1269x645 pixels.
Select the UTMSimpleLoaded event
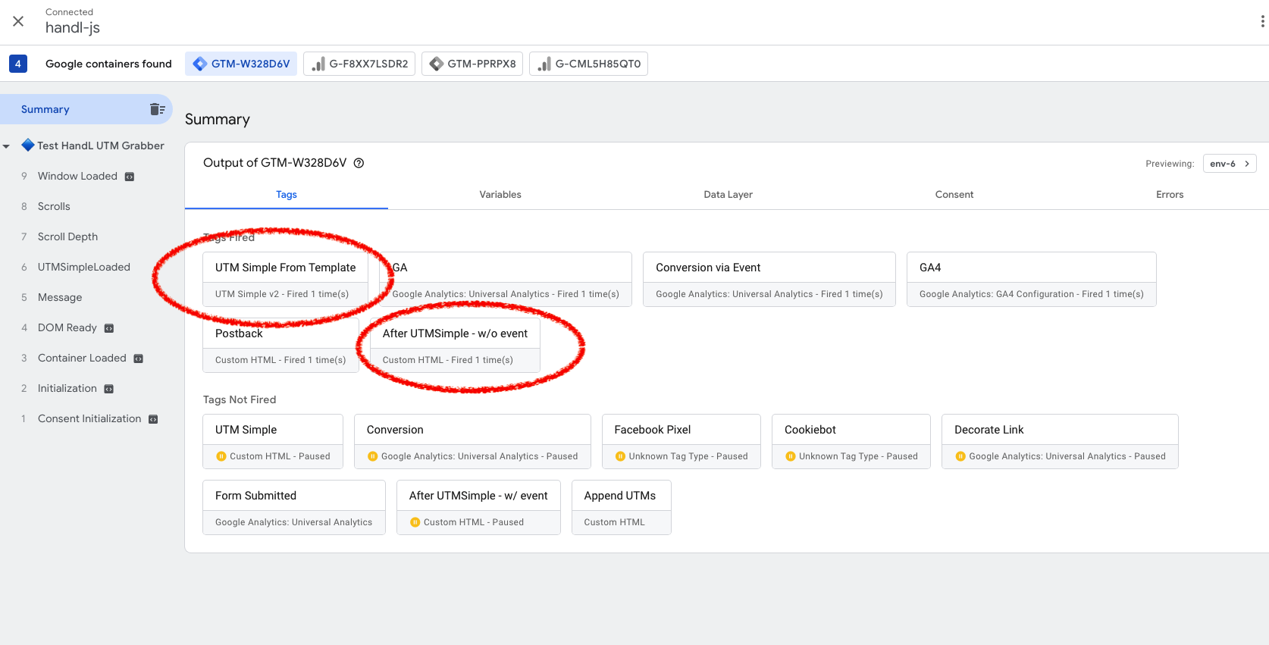(x=83, y=267)
